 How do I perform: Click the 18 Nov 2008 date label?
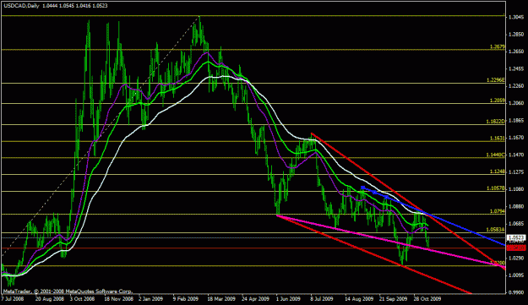point(118,298)
